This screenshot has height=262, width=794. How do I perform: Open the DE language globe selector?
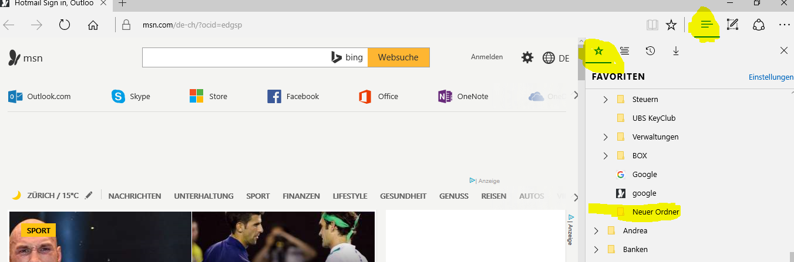pos(556,58)
